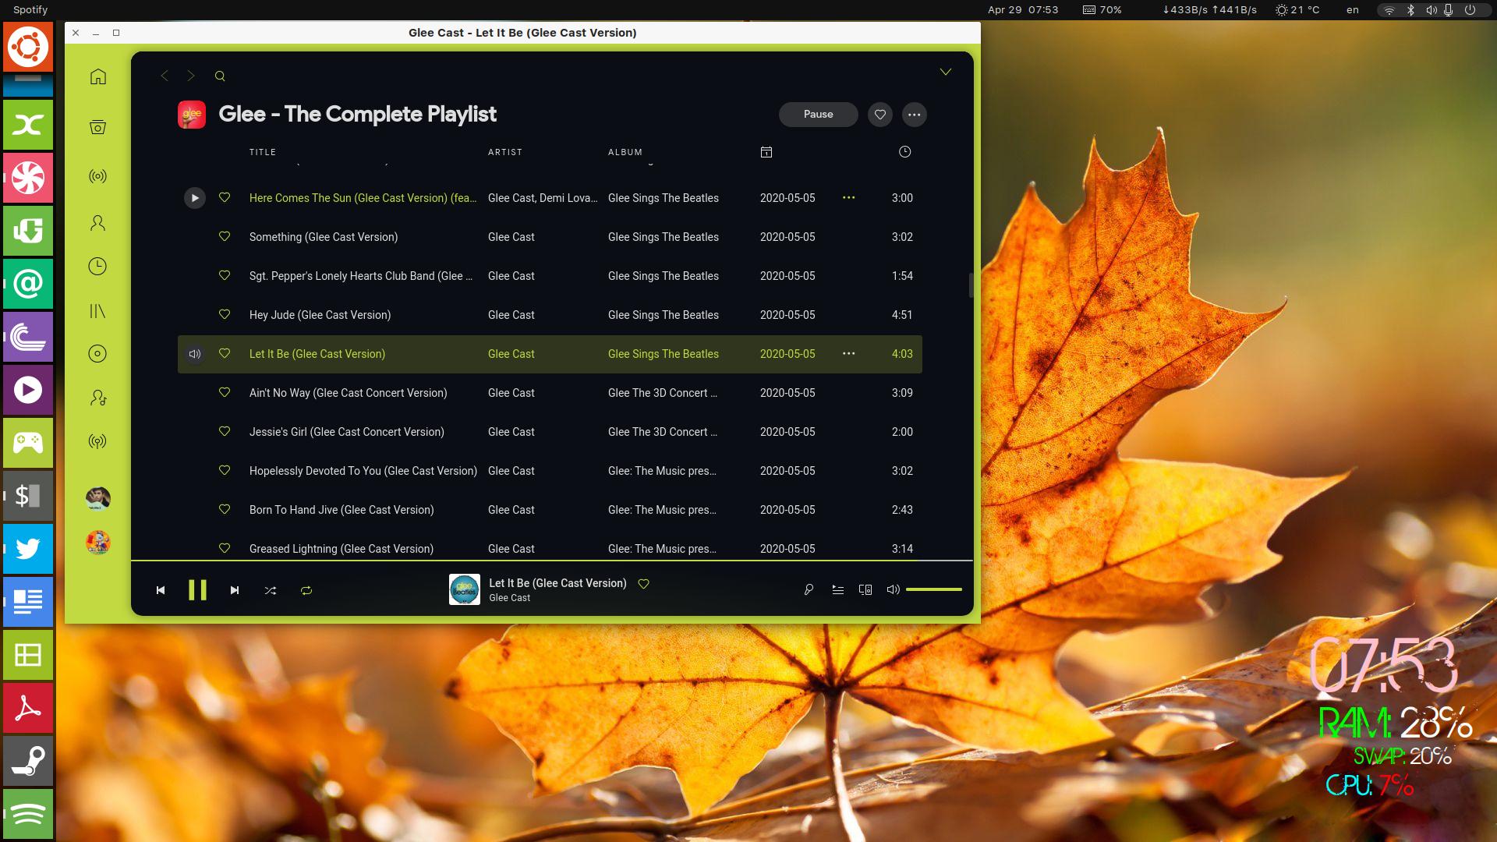
Task: Open Twitter from the dock
Action: point(28,549)
